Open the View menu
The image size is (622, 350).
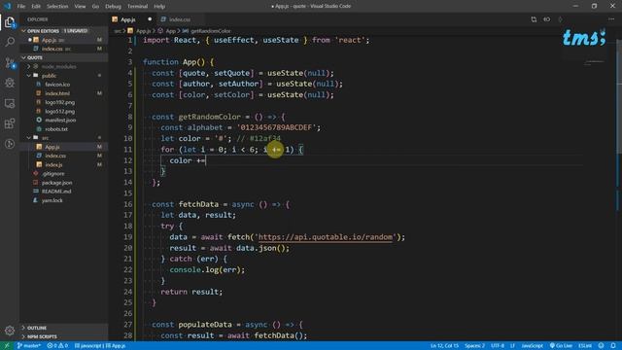click(80, 6)
